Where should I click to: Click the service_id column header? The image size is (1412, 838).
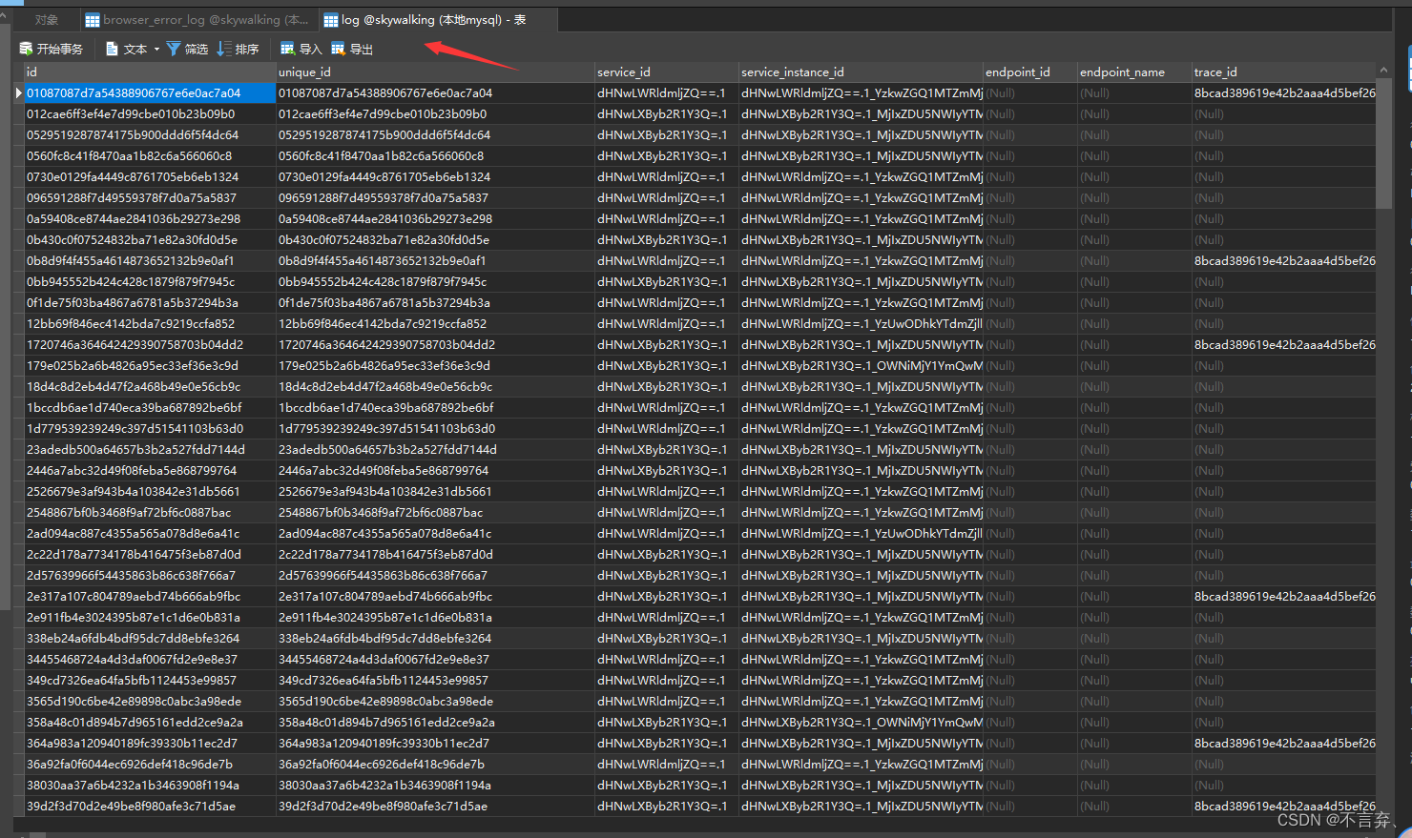pyautogui.click(x=667, y=72)
